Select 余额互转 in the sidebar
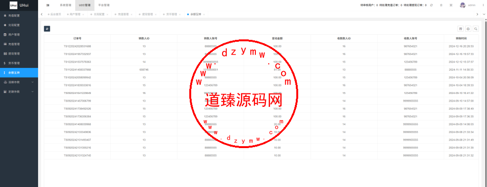Viewport: 487px width, 187px height. (x=19, y=73)
